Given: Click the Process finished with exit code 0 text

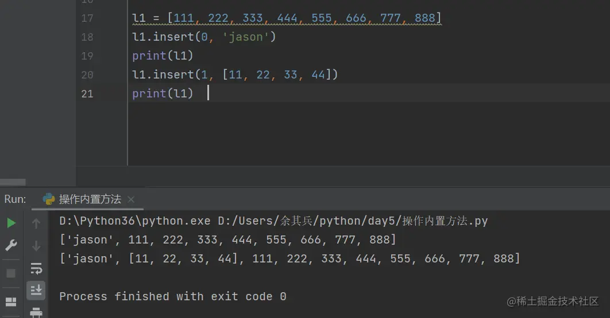Looking at the screenshot, I should tap(173, 297).
